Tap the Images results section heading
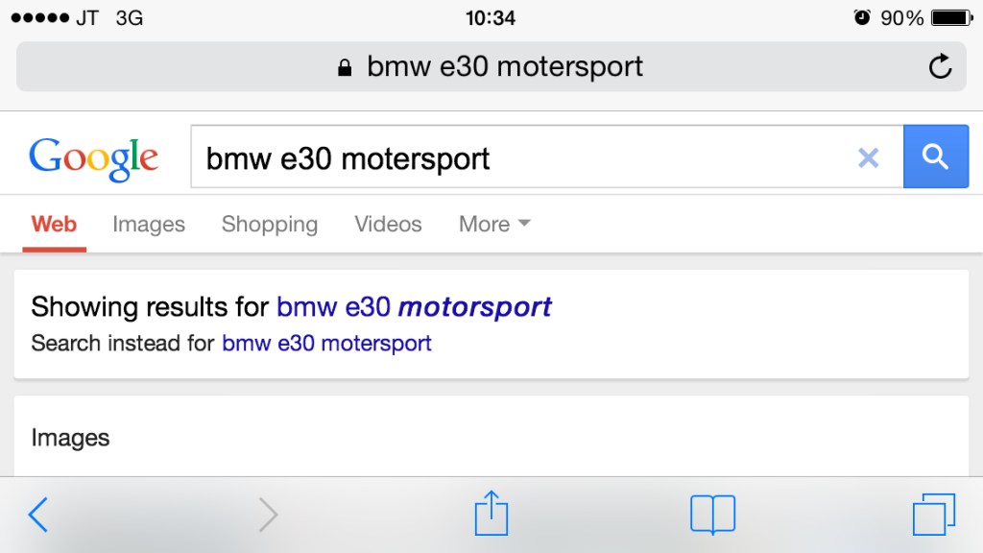The image size is (983, 553). click(x=70, y=438)
